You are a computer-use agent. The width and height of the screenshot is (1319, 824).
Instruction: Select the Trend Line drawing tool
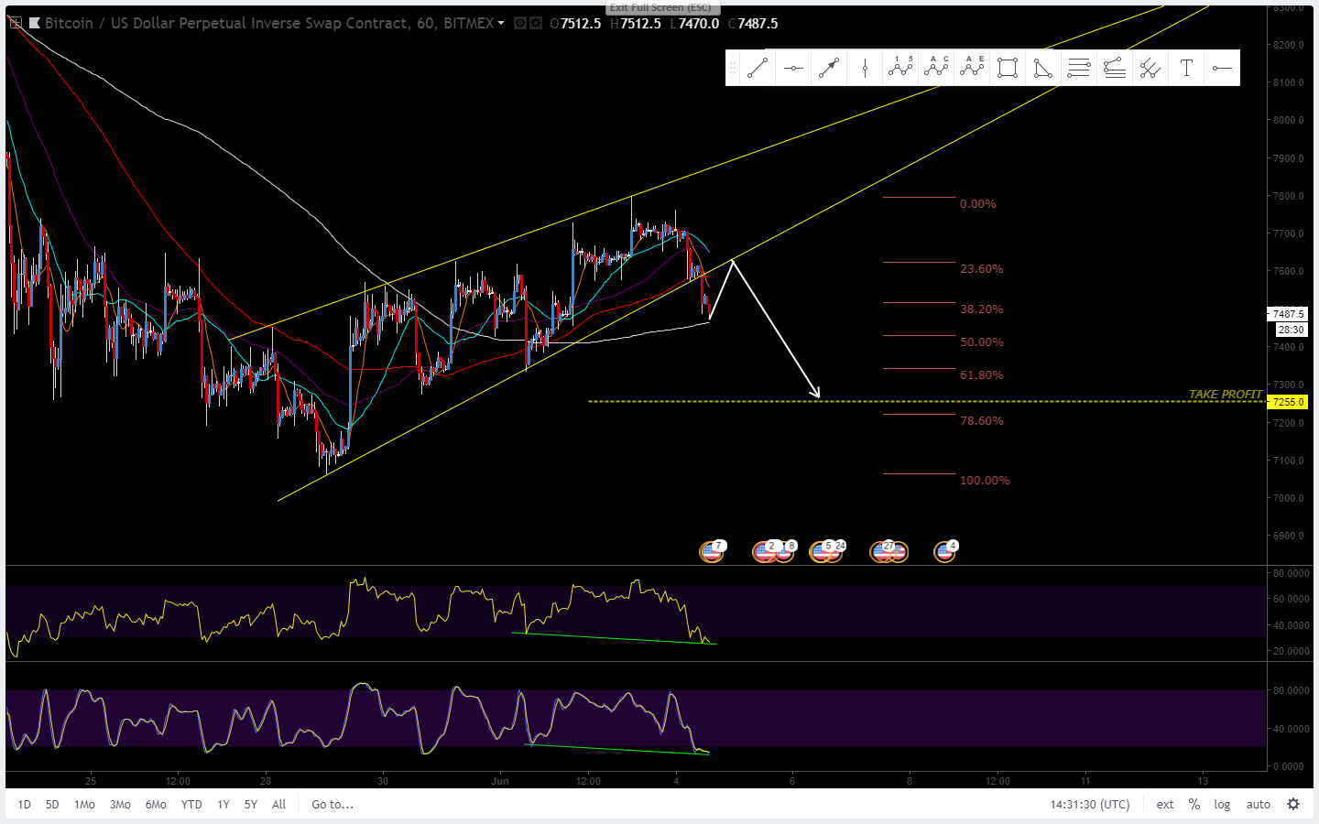(758, 68)
